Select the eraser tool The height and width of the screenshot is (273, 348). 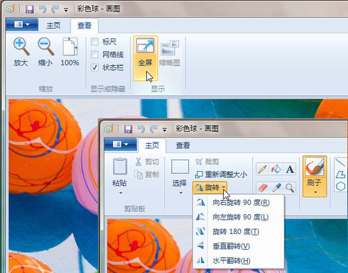click(x=262, y=188)
